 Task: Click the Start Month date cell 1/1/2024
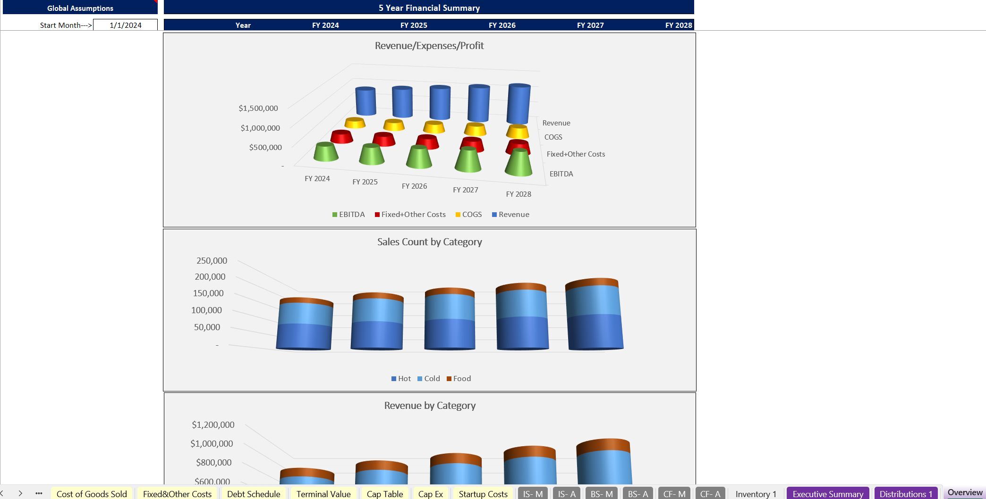pos(126,25)
